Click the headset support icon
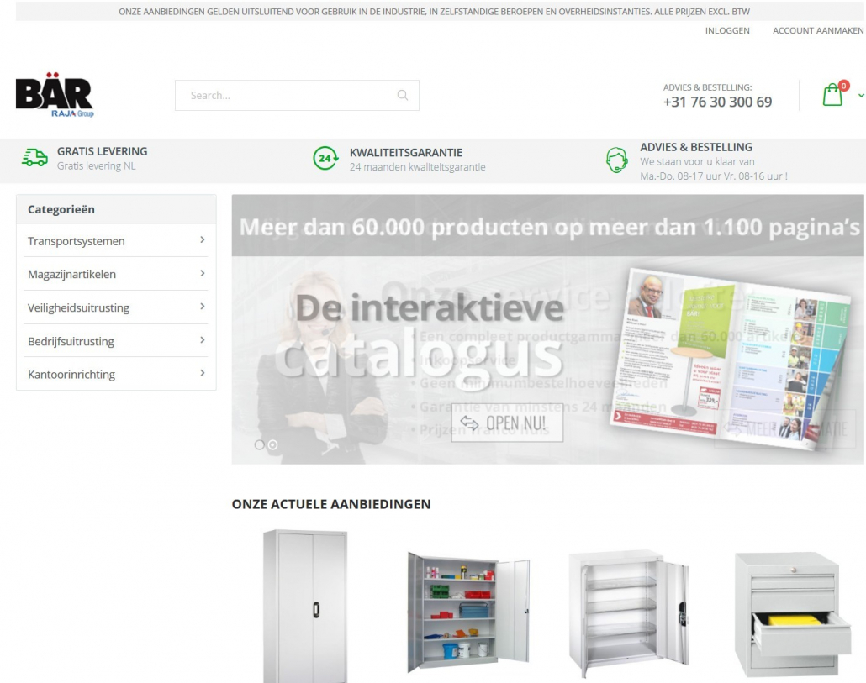This screenshot has height=683, width=866. point(617,160)
